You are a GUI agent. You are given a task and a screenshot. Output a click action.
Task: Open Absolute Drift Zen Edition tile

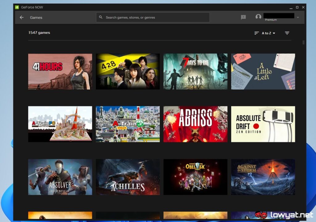263,124
